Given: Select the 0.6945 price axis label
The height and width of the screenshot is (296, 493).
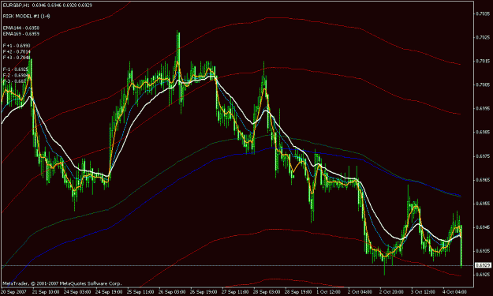Looking at the screenshot, I should 482,227.
